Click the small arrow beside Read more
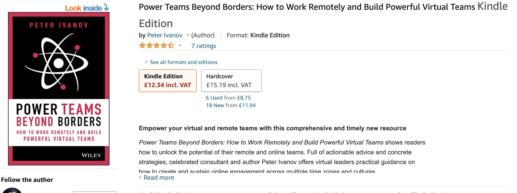Viewport: 517px width, 193px height. pos(140,177)
